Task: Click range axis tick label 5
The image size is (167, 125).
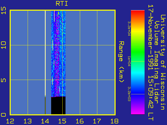Action: click(3, 80)
